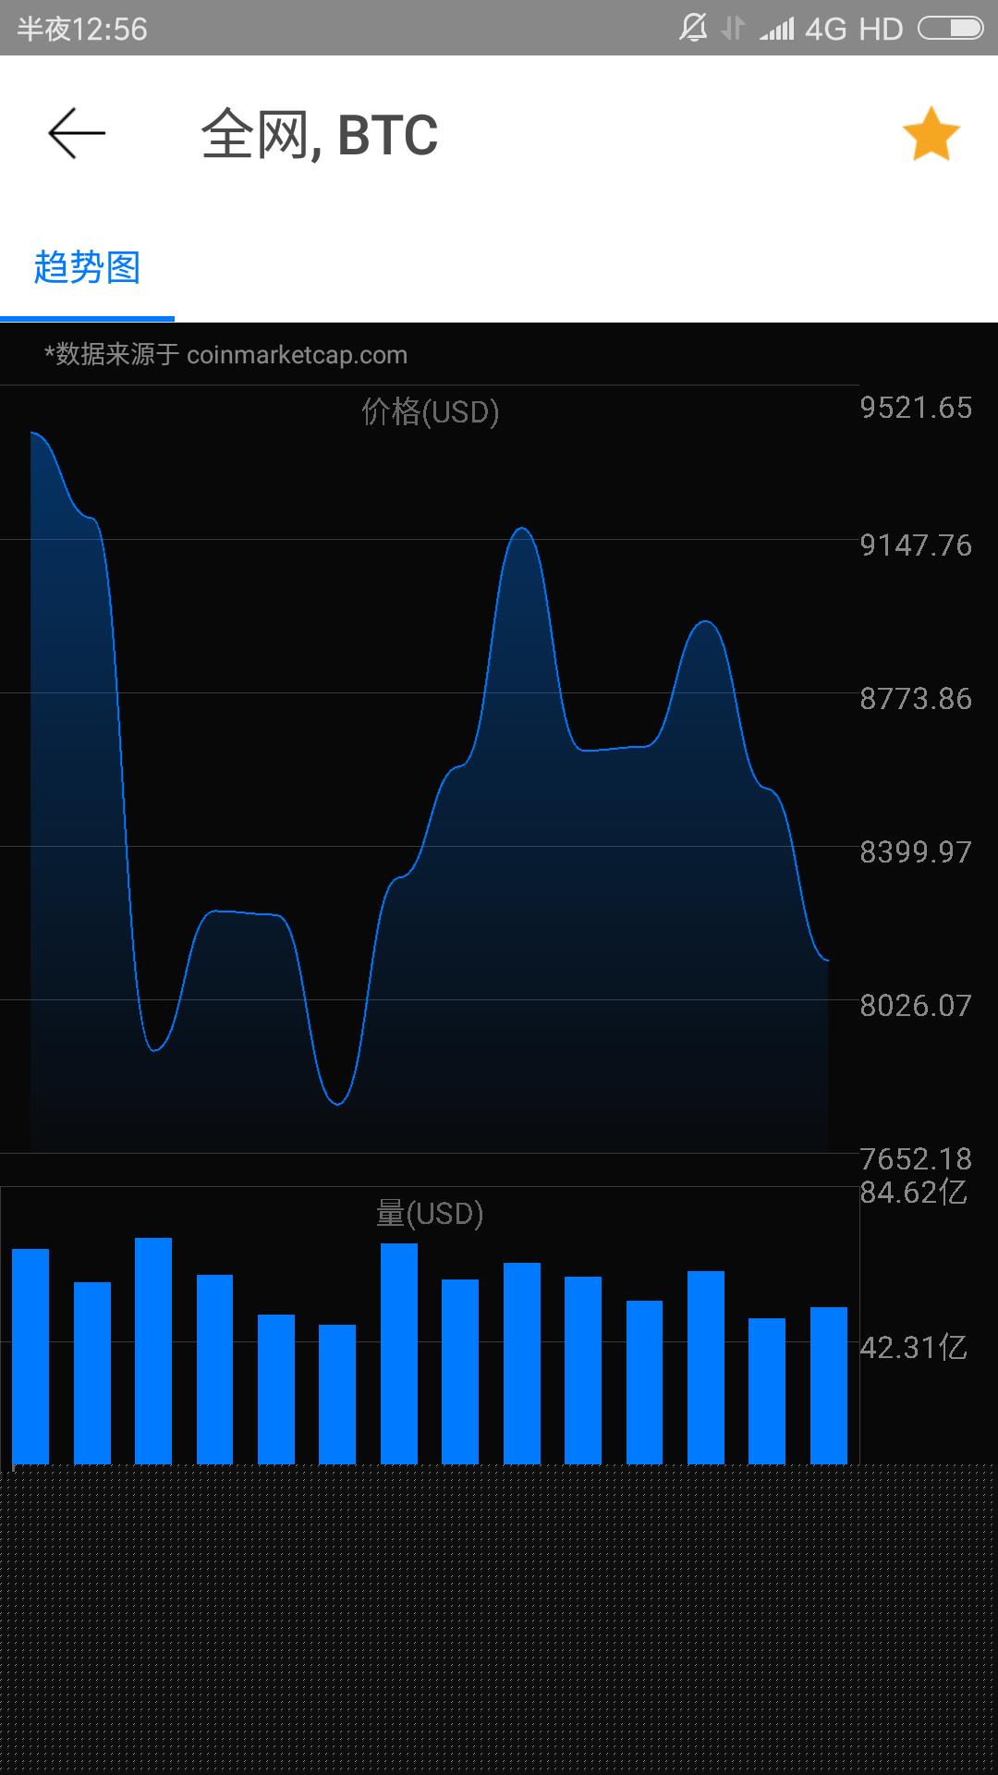The width and height of the screenshot is (998, 1775).
Task: Select the last volume bar on the right
Action: [828, 1385]
